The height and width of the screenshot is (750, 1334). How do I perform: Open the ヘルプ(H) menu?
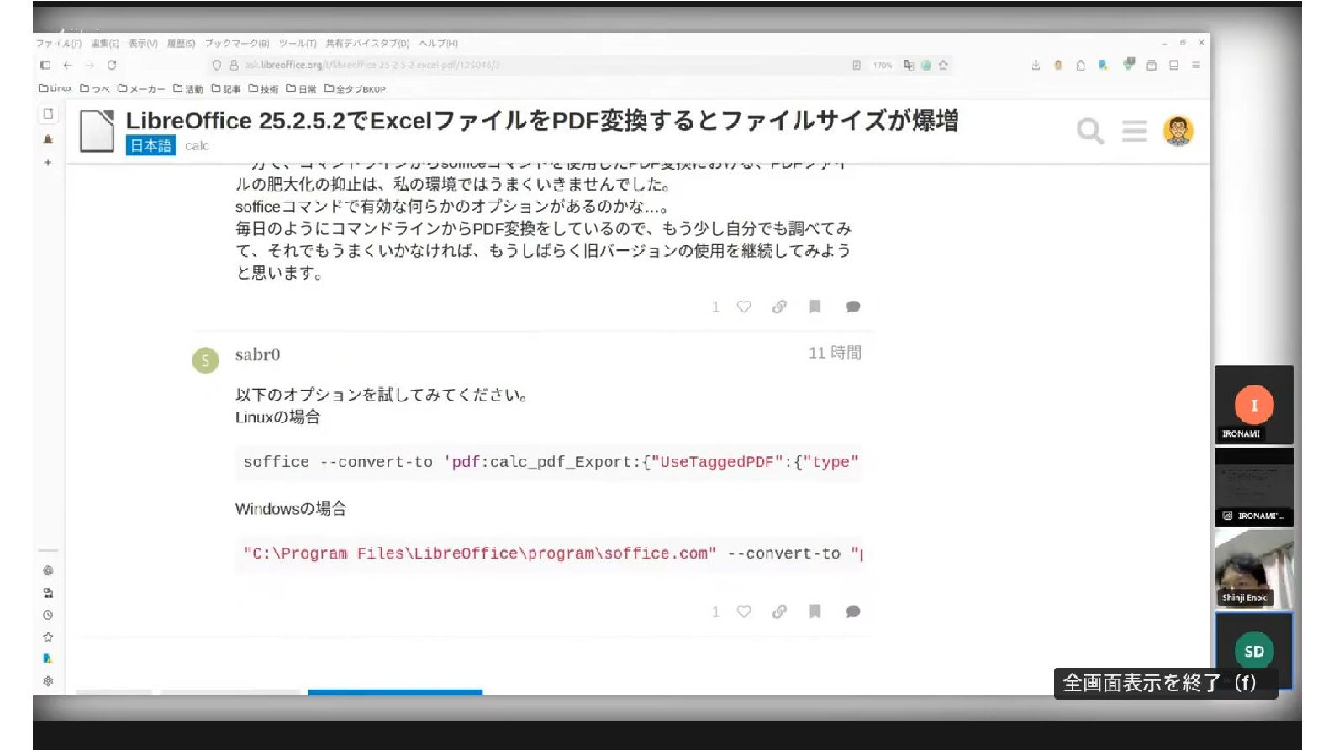coord(439,43)
